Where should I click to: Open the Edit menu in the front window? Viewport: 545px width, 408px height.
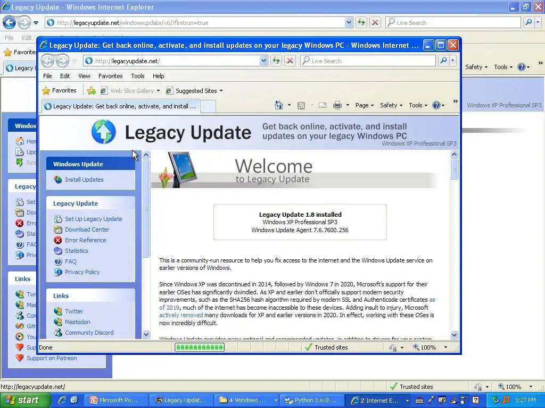pos(65,76)
